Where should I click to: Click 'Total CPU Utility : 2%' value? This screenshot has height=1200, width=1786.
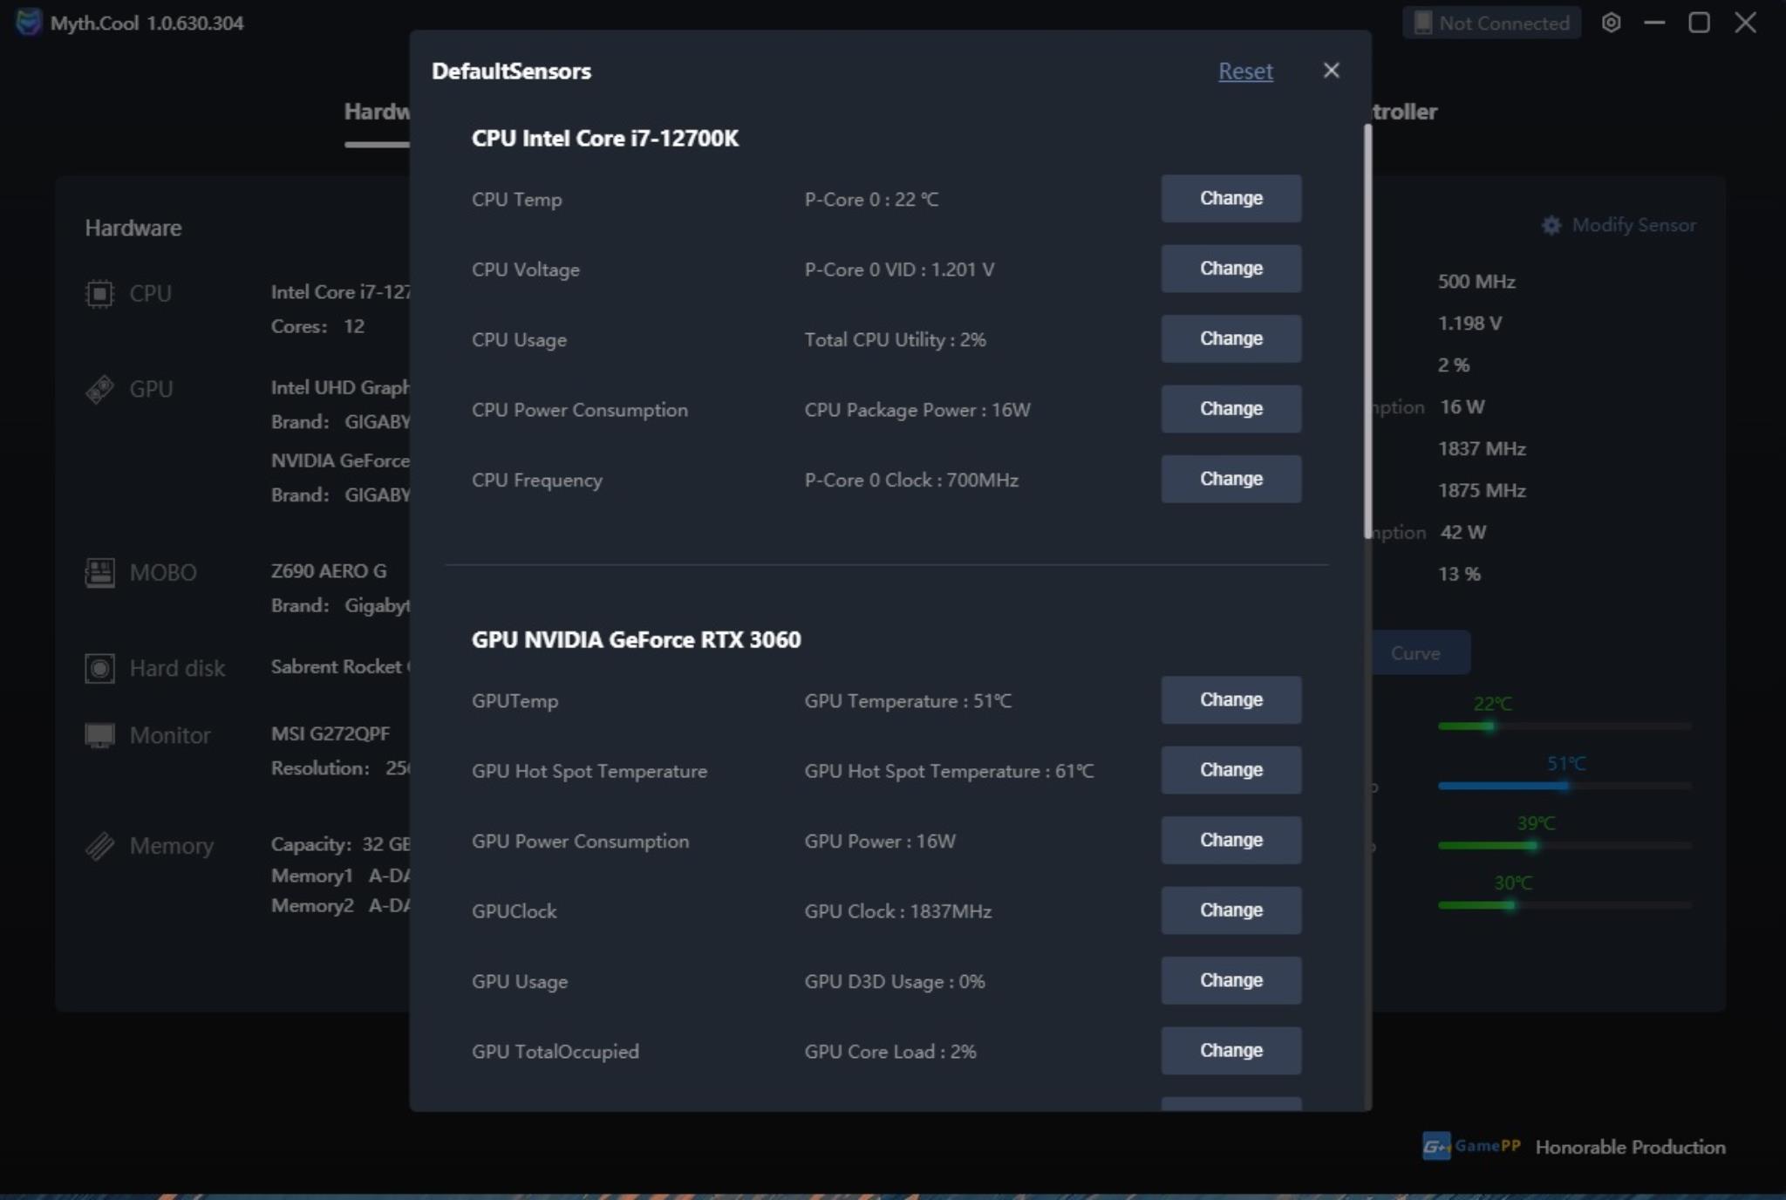[895, 340]
